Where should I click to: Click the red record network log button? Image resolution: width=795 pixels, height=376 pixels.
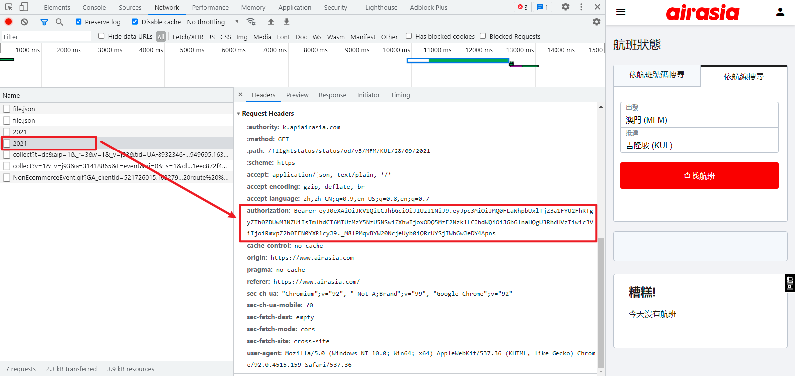8,22
